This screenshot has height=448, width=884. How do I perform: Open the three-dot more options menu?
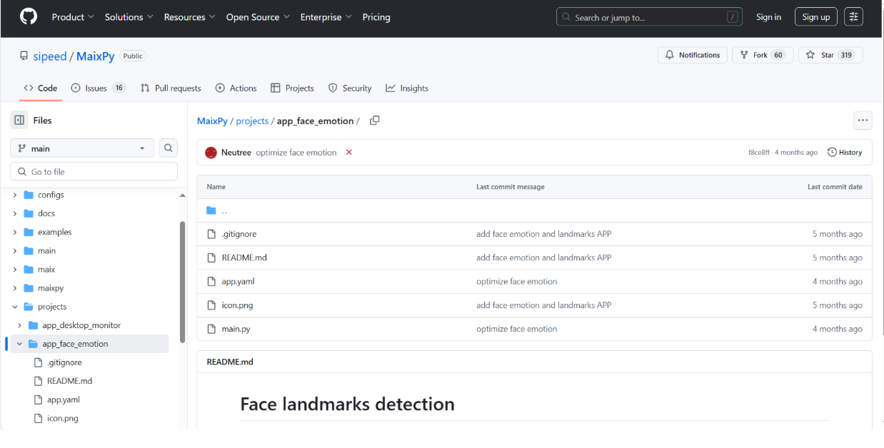863,121
